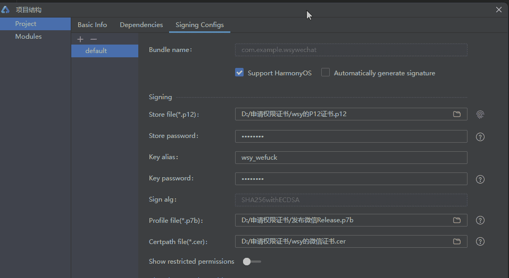The height and width of the screenshot is (278, 509).
Task: Uncheck Support HarmonyOS checkbox
Action: tap(239, 73)
